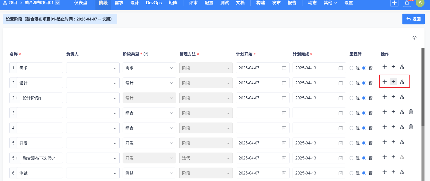Click the move icon in the 需求 row
The height and width of the screenshot is (181, 430).
[x=385, y=67]
